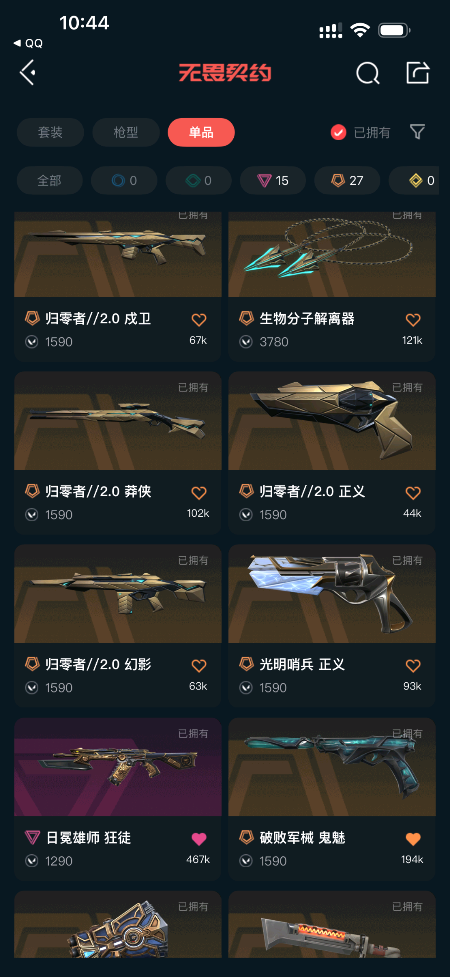Filter by purple tier showing 15

coord(273,180)
